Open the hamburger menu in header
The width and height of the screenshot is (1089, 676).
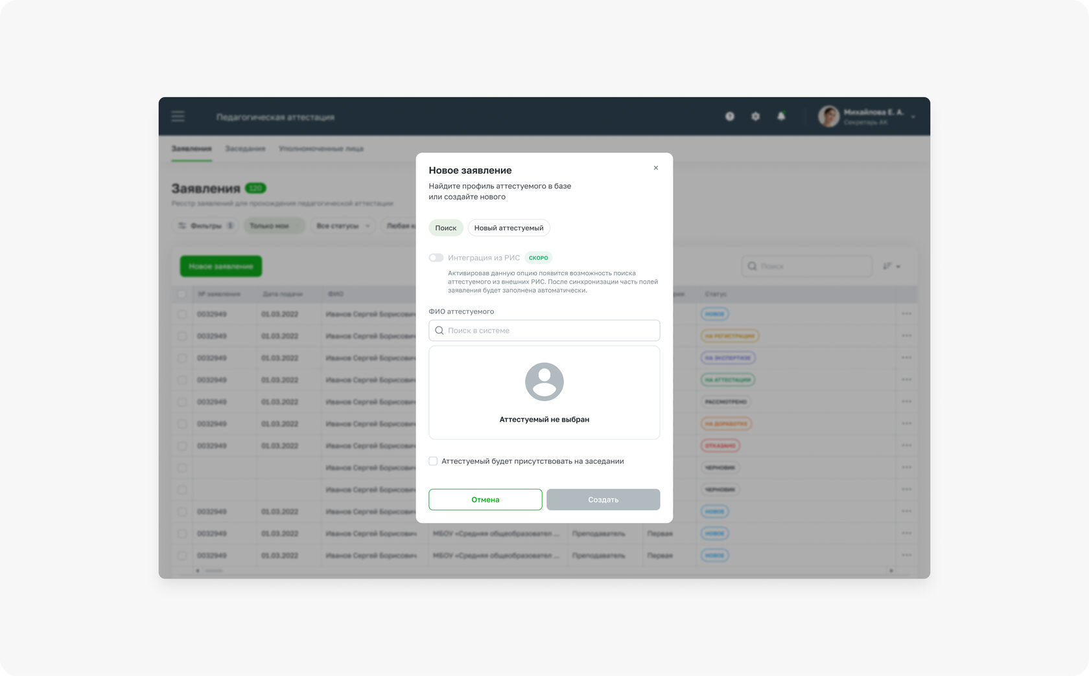[178, 117]
